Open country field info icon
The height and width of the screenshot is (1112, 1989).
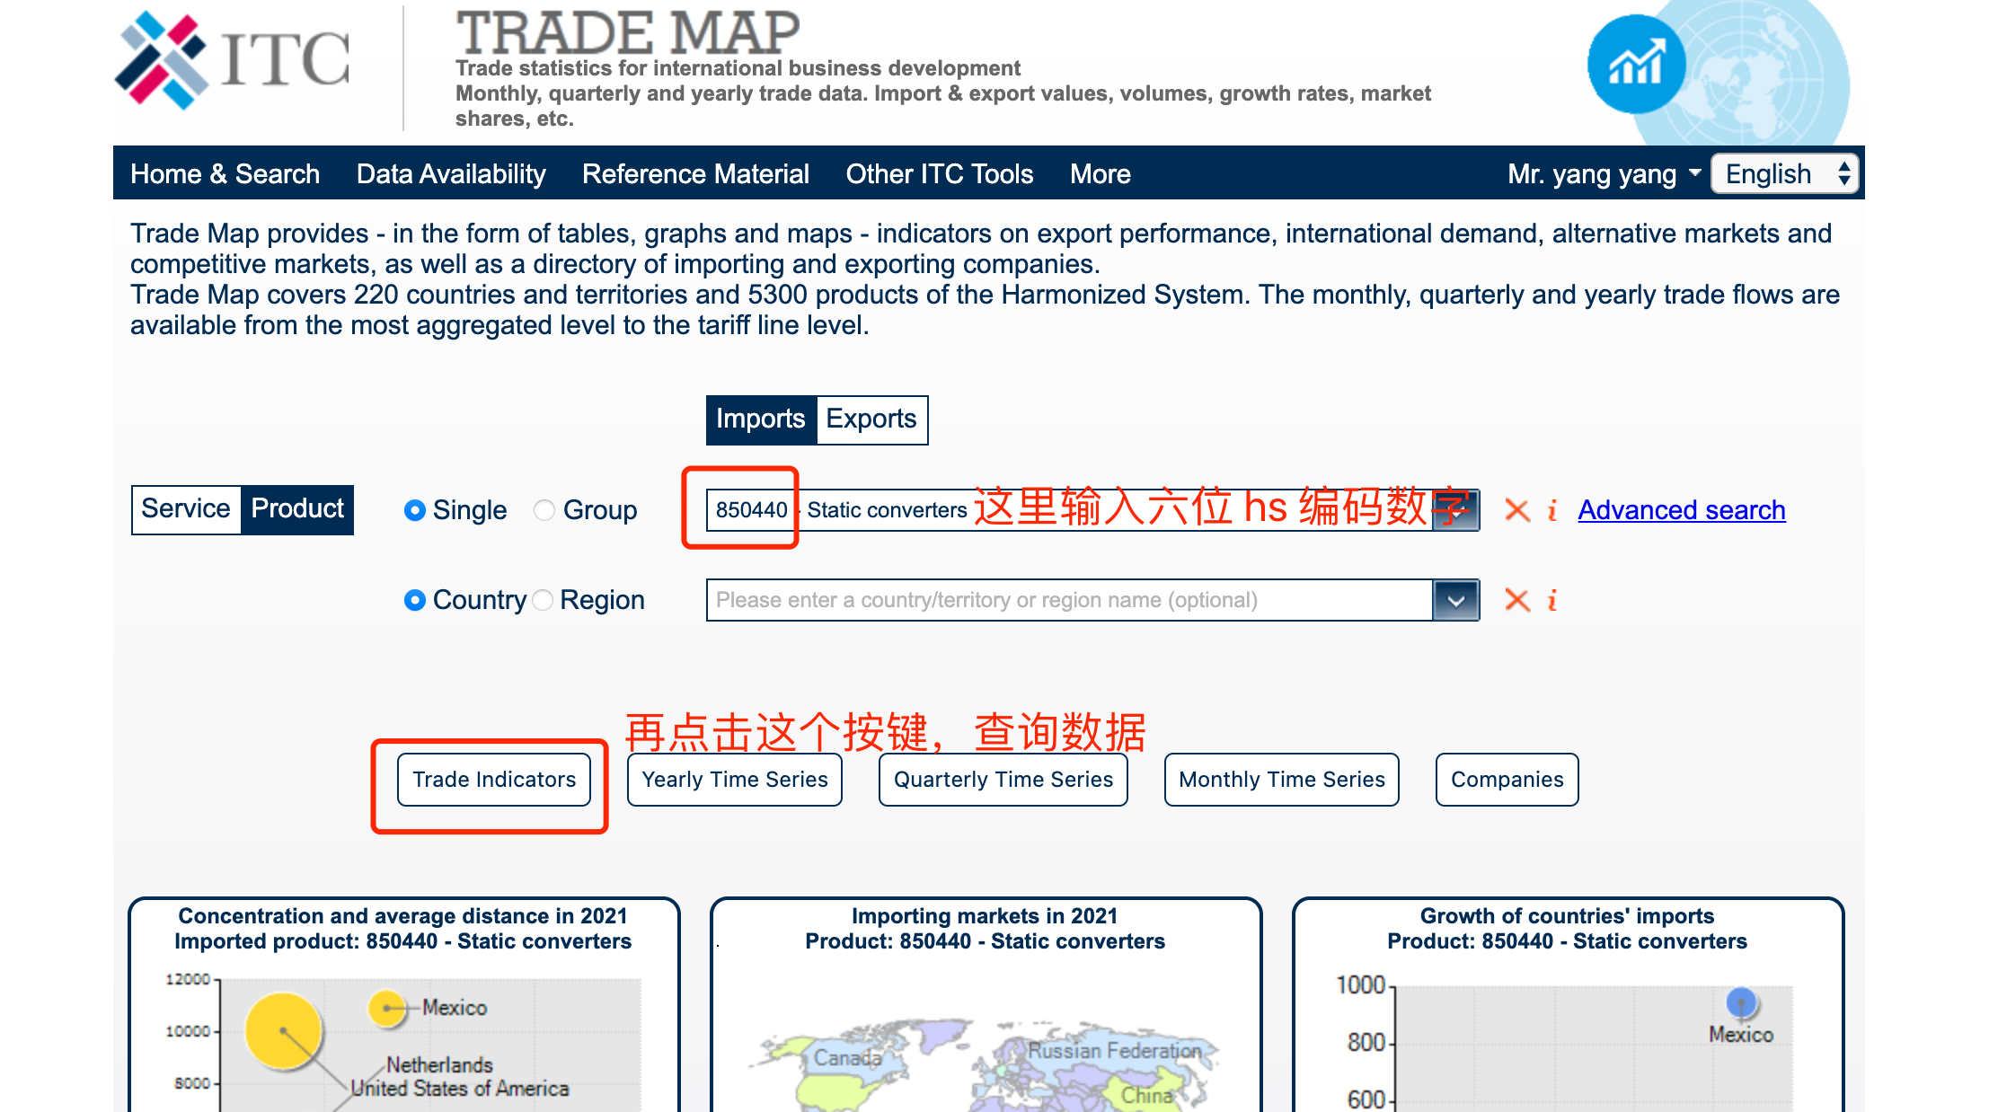1551,600
